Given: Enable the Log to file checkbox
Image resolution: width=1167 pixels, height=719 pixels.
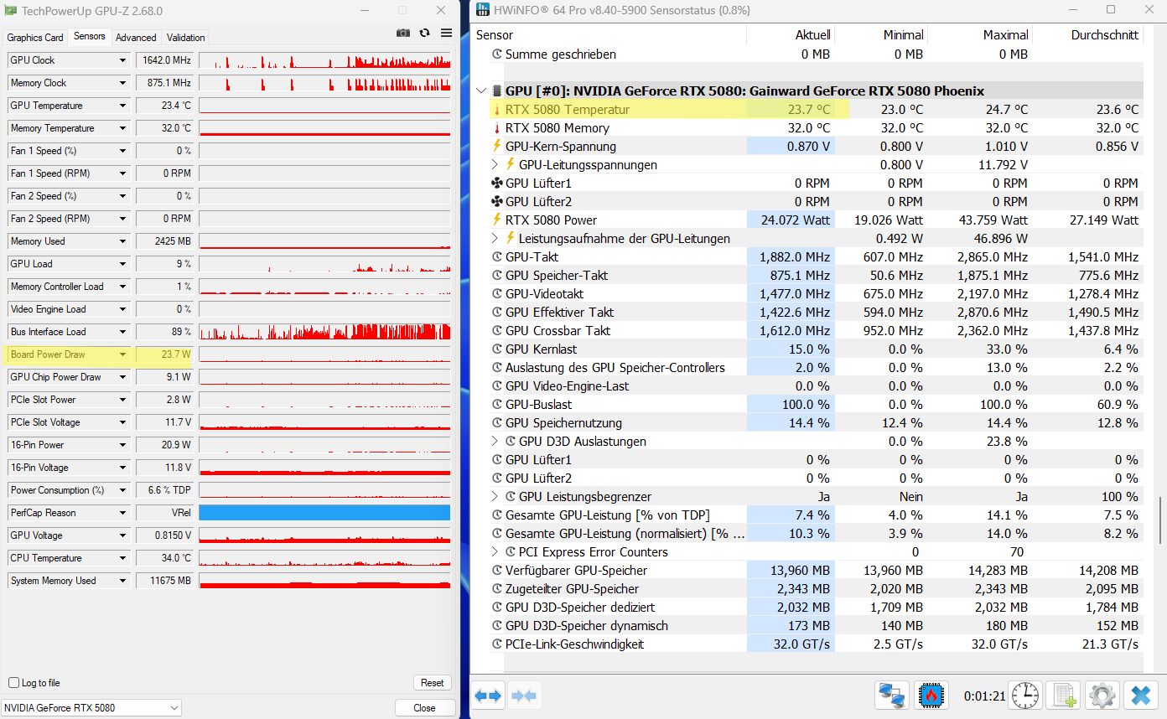Looking at the screenshot, I should click(x=13, y=683).
